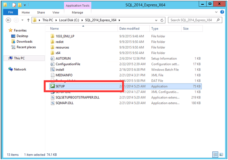
Task: Select the x64 folder icon
Action: pos(52,53)
